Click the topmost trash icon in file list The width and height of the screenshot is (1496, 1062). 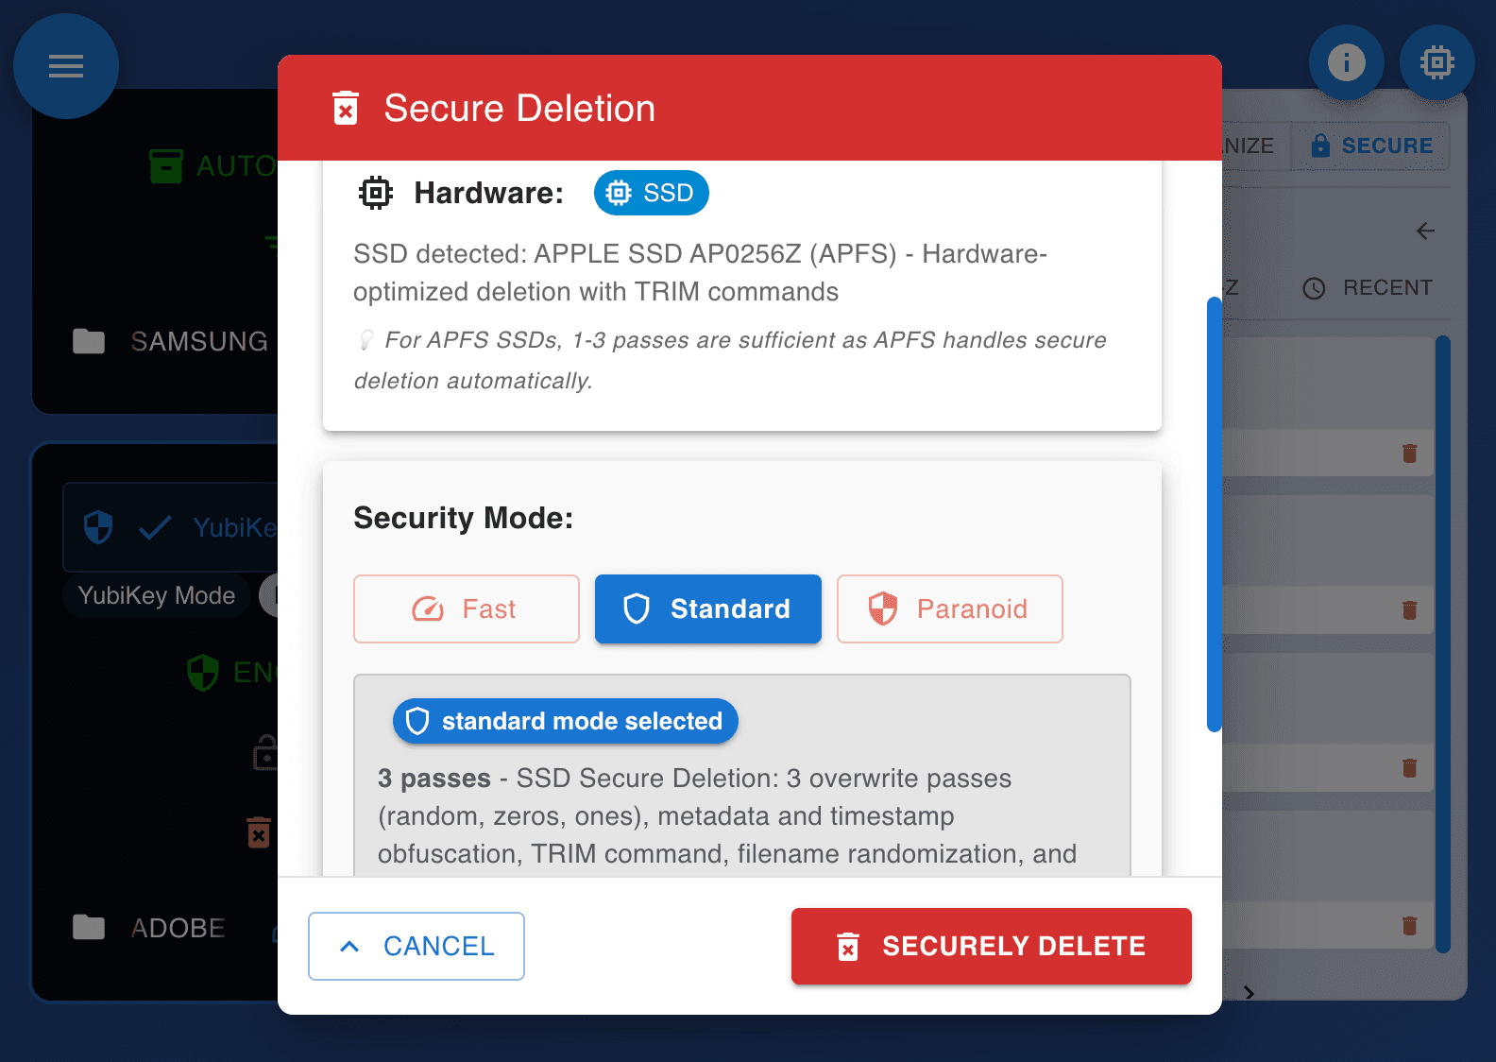tap(1409, 454)
